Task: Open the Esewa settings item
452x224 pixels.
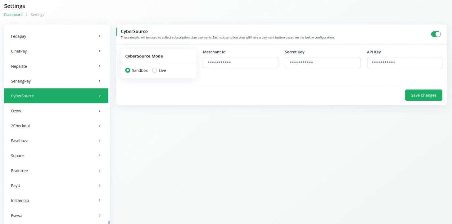Action: 56,216
